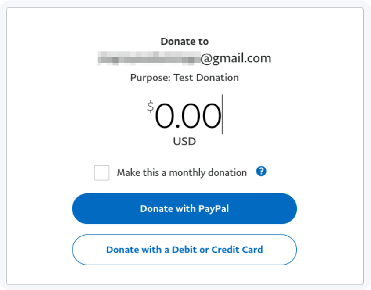Viewport: 371px width, 290px height.
Task: Click the "Make this a monthly donation" label
Action: pyautogui.click(x=181, y=172)
